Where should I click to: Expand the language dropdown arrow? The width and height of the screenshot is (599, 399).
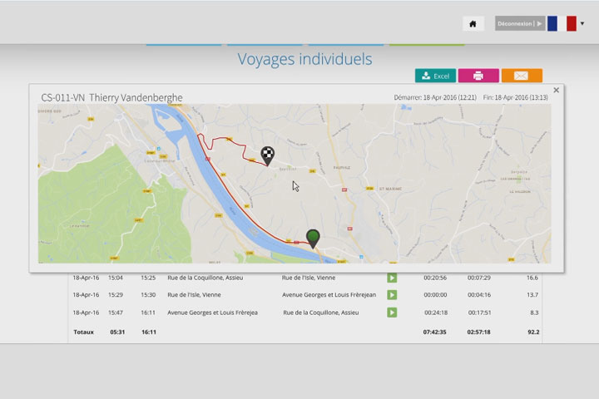(x=582, y=24)
